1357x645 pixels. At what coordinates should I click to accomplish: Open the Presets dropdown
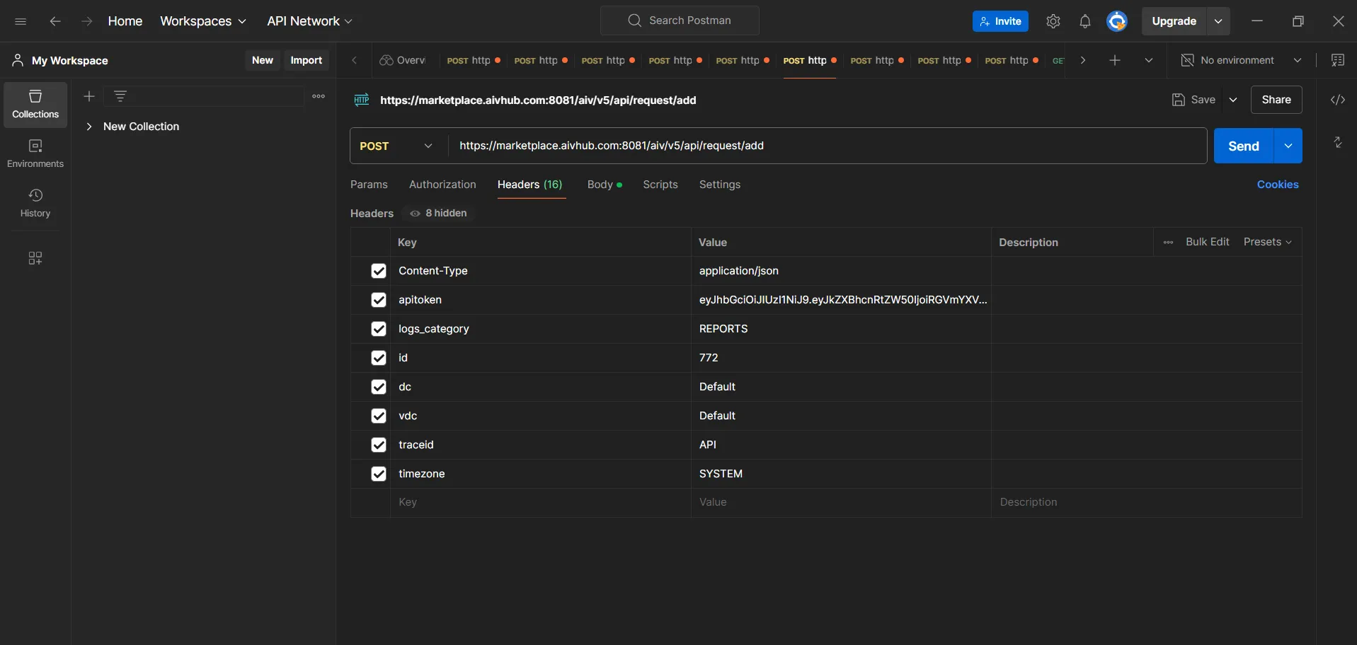(1268, 242)
